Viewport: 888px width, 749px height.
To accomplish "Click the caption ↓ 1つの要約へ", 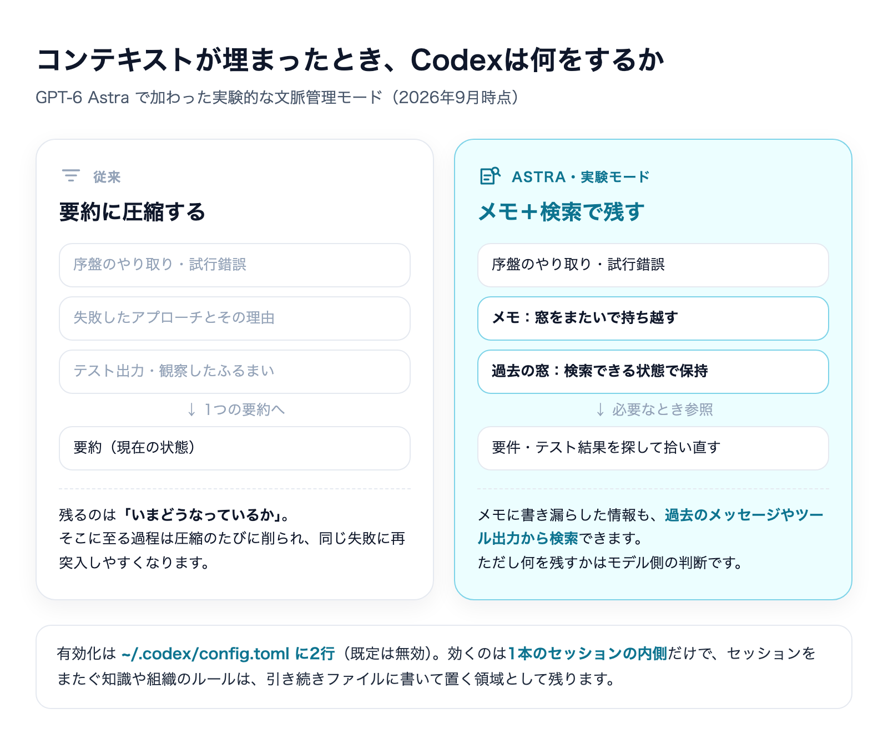I will click(x=235, y=409).
